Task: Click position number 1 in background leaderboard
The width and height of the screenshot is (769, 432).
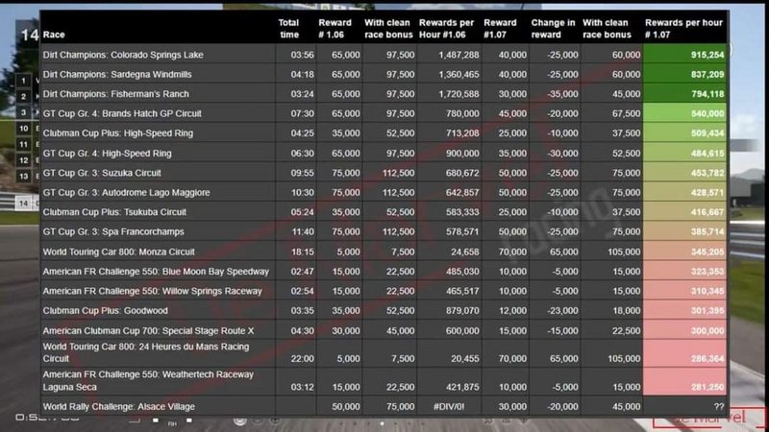Action: point(23,81)
